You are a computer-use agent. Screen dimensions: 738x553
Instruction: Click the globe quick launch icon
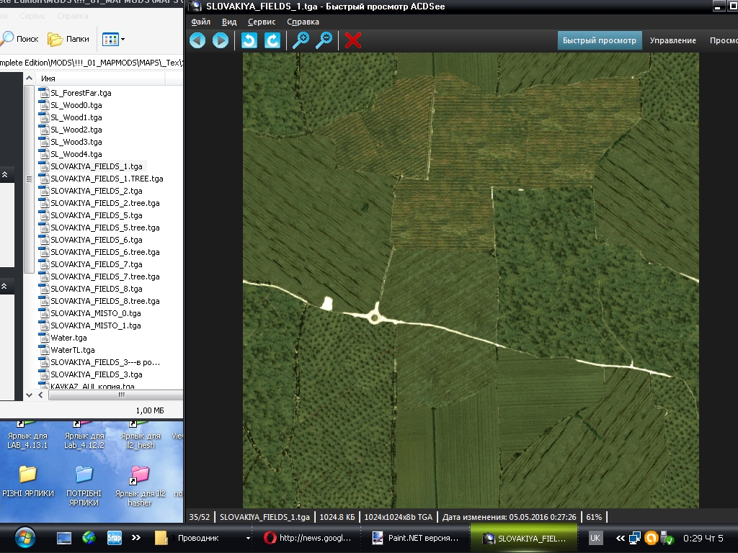(x=89, y=538)
